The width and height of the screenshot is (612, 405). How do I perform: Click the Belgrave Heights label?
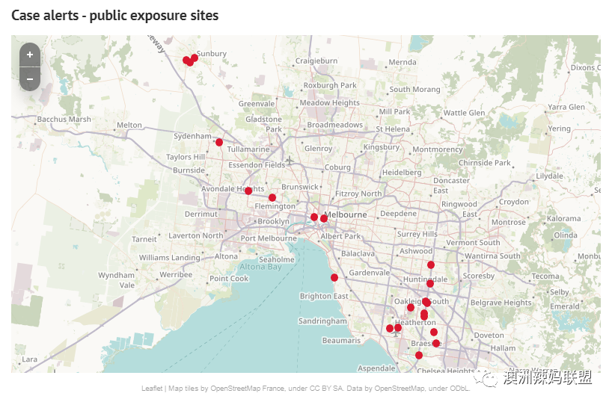[501, 303]
